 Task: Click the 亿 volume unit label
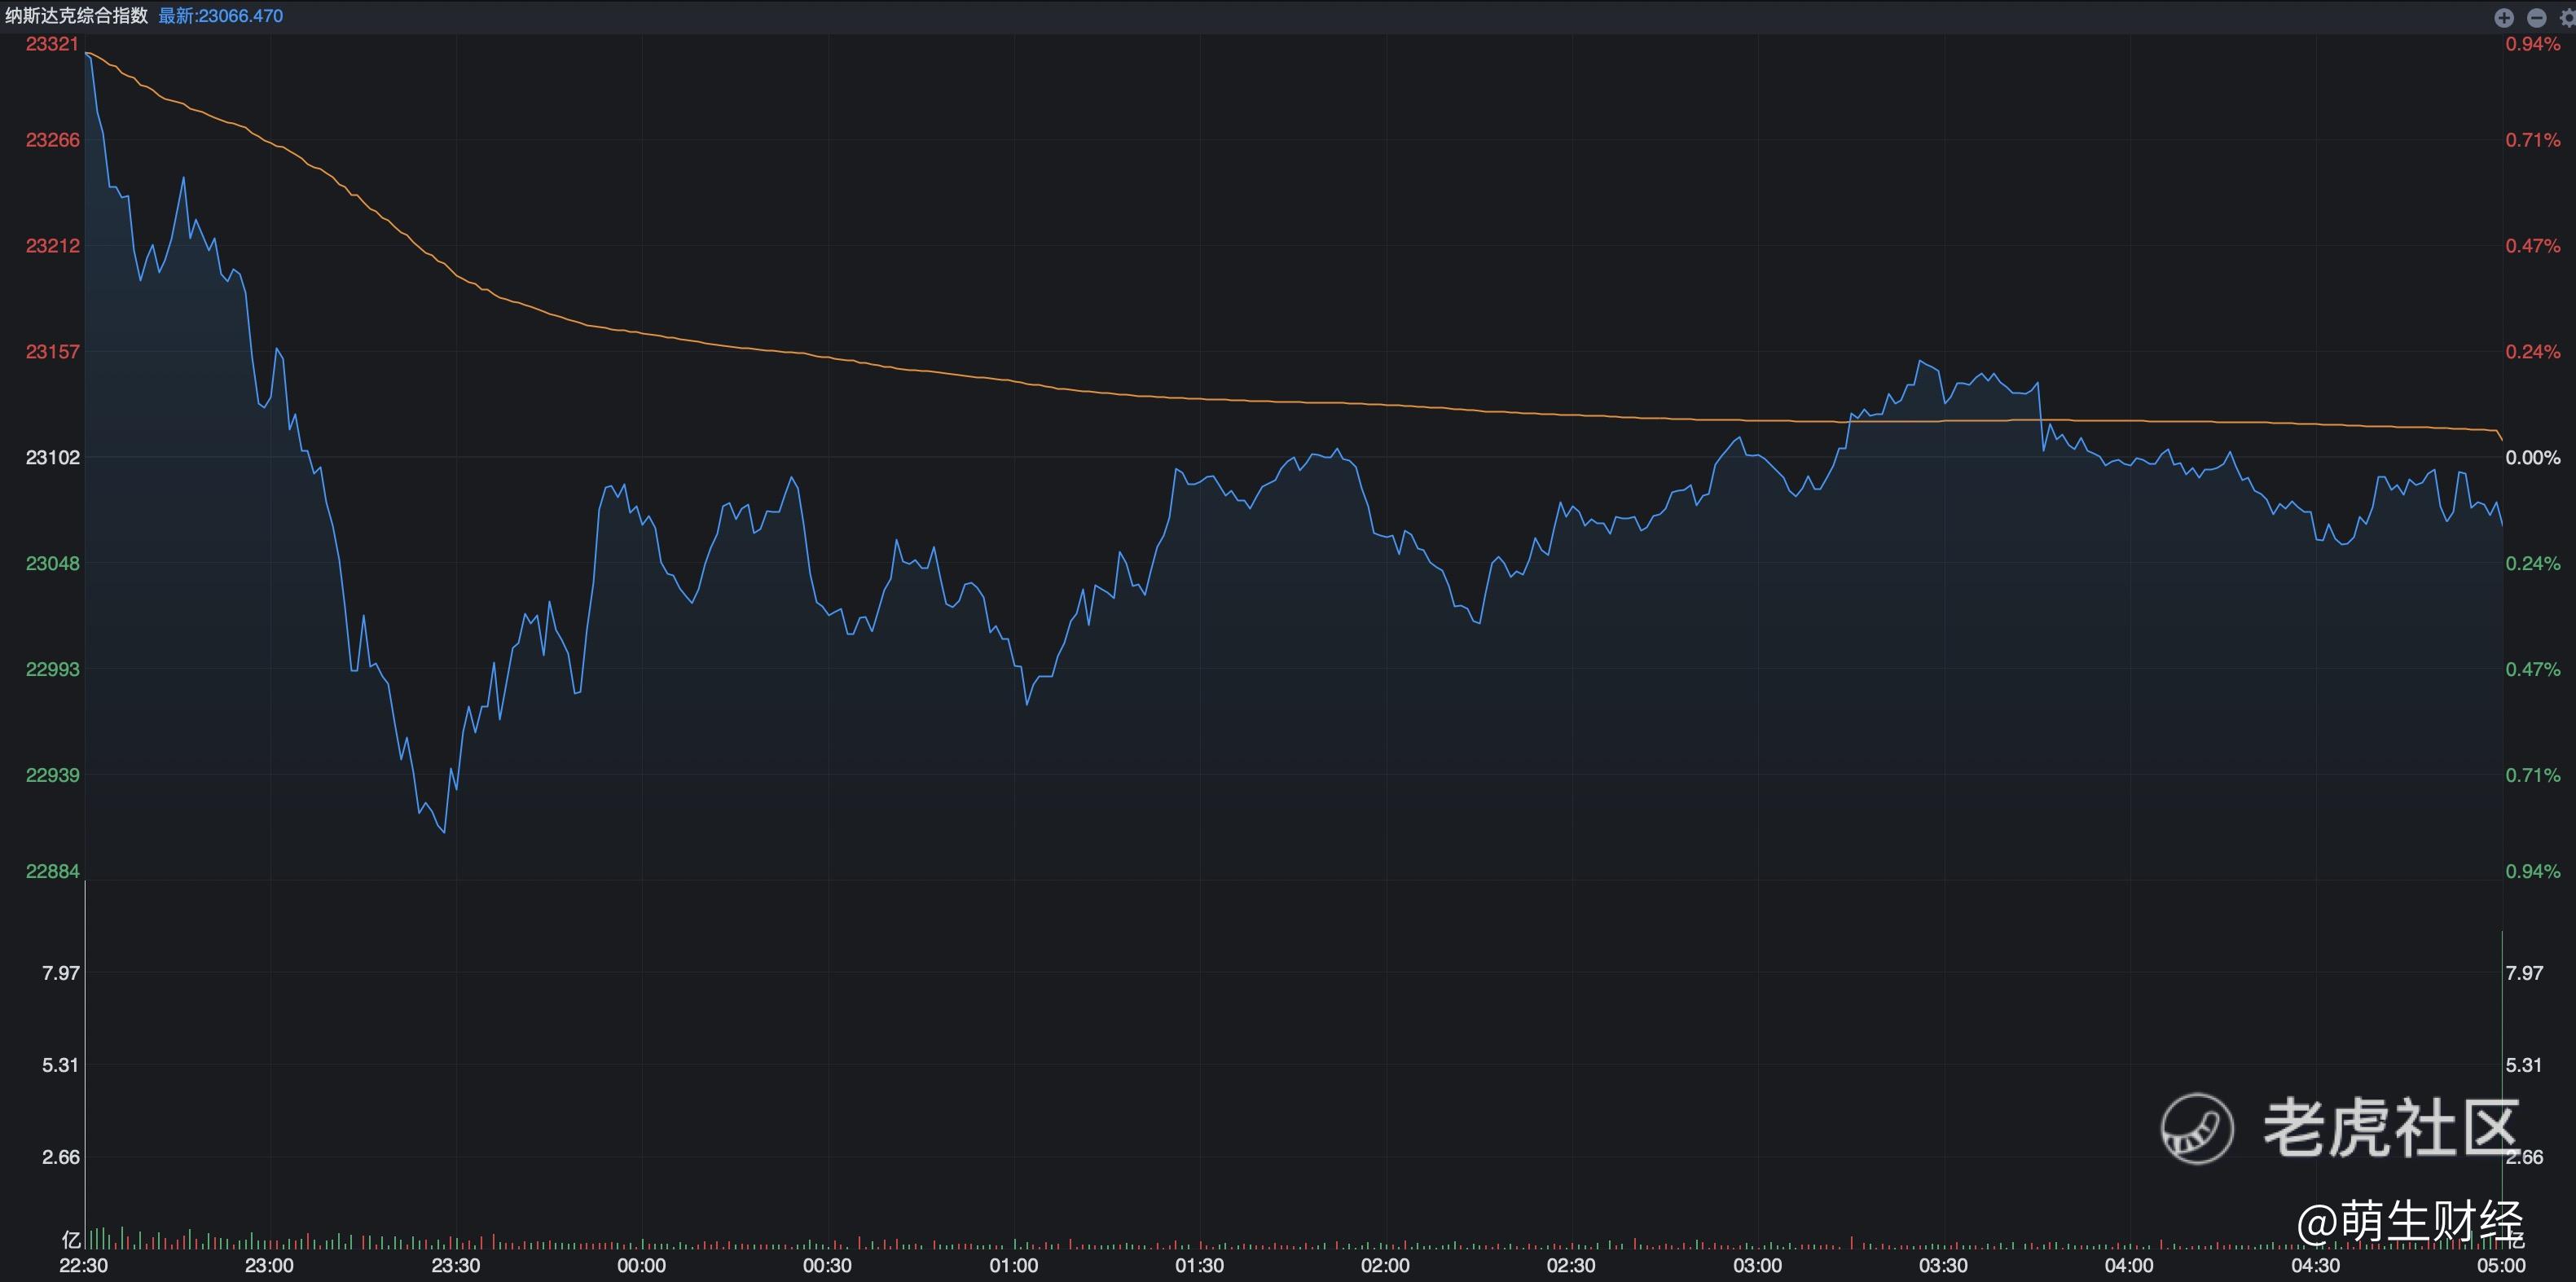[x=70, y=1240]
